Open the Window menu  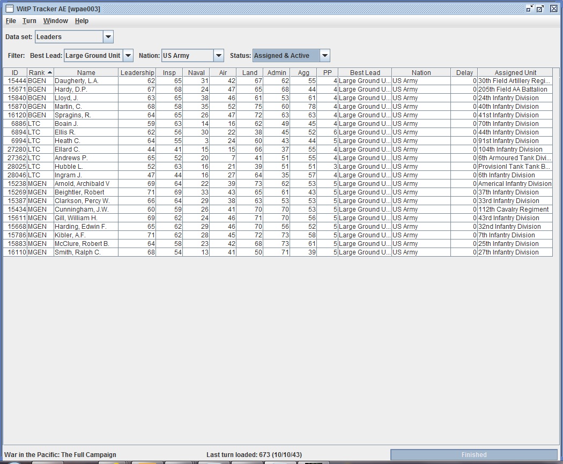point(56,21)
